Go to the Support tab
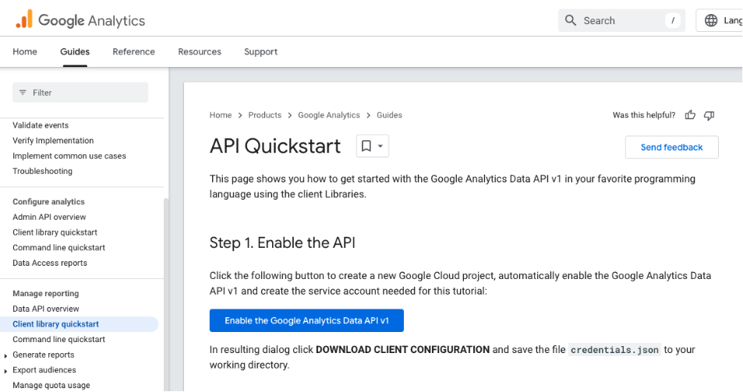Image resolution: width=743 pixels, height=392 pixels. (x=260, y=51)
